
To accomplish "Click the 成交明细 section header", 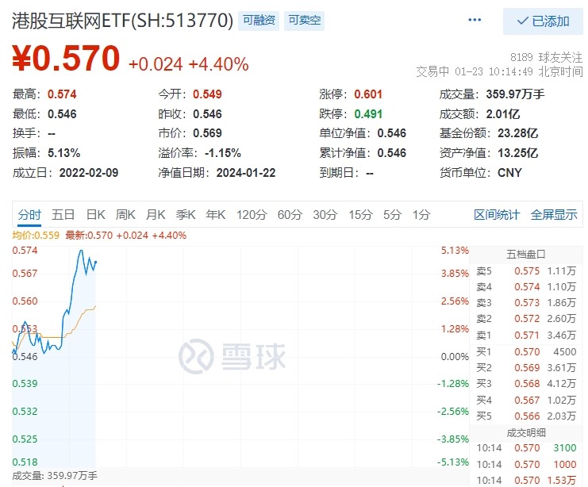I will tap(526, 432).
